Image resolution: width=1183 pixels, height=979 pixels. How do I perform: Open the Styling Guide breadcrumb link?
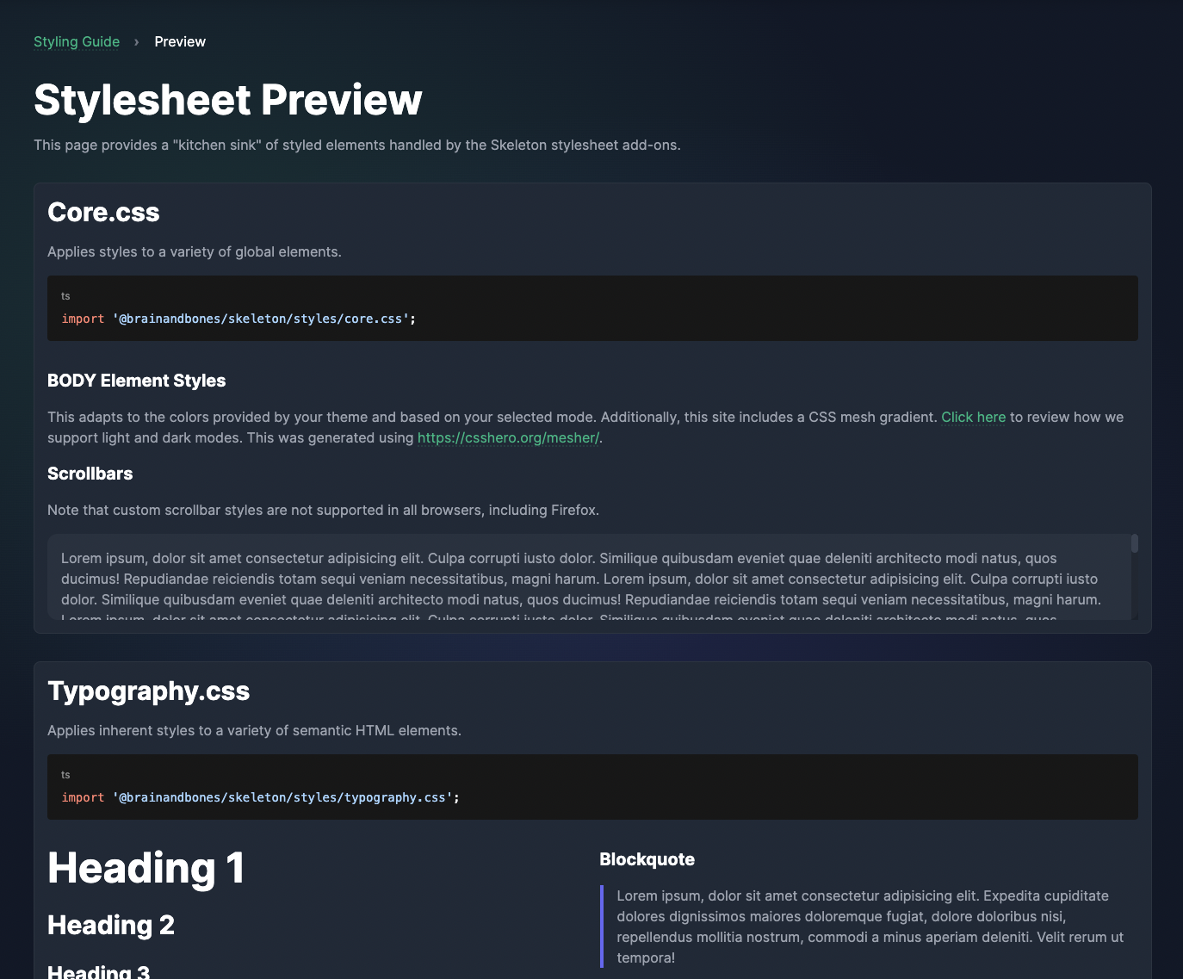77,41
